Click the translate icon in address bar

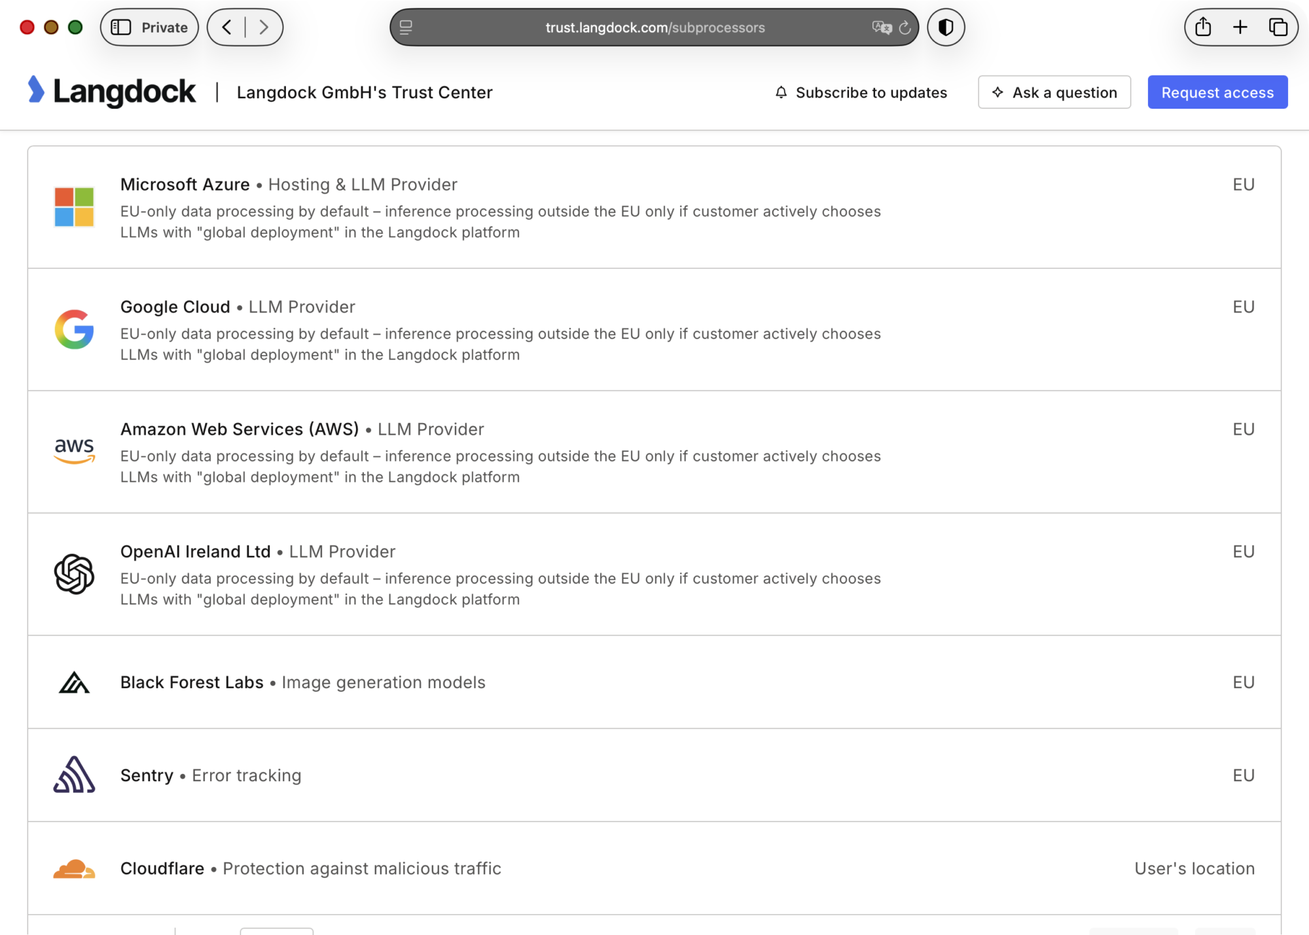coord(882,27)
